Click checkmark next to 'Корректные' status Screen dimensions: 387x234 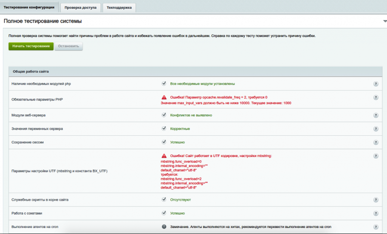click(164, 129)
